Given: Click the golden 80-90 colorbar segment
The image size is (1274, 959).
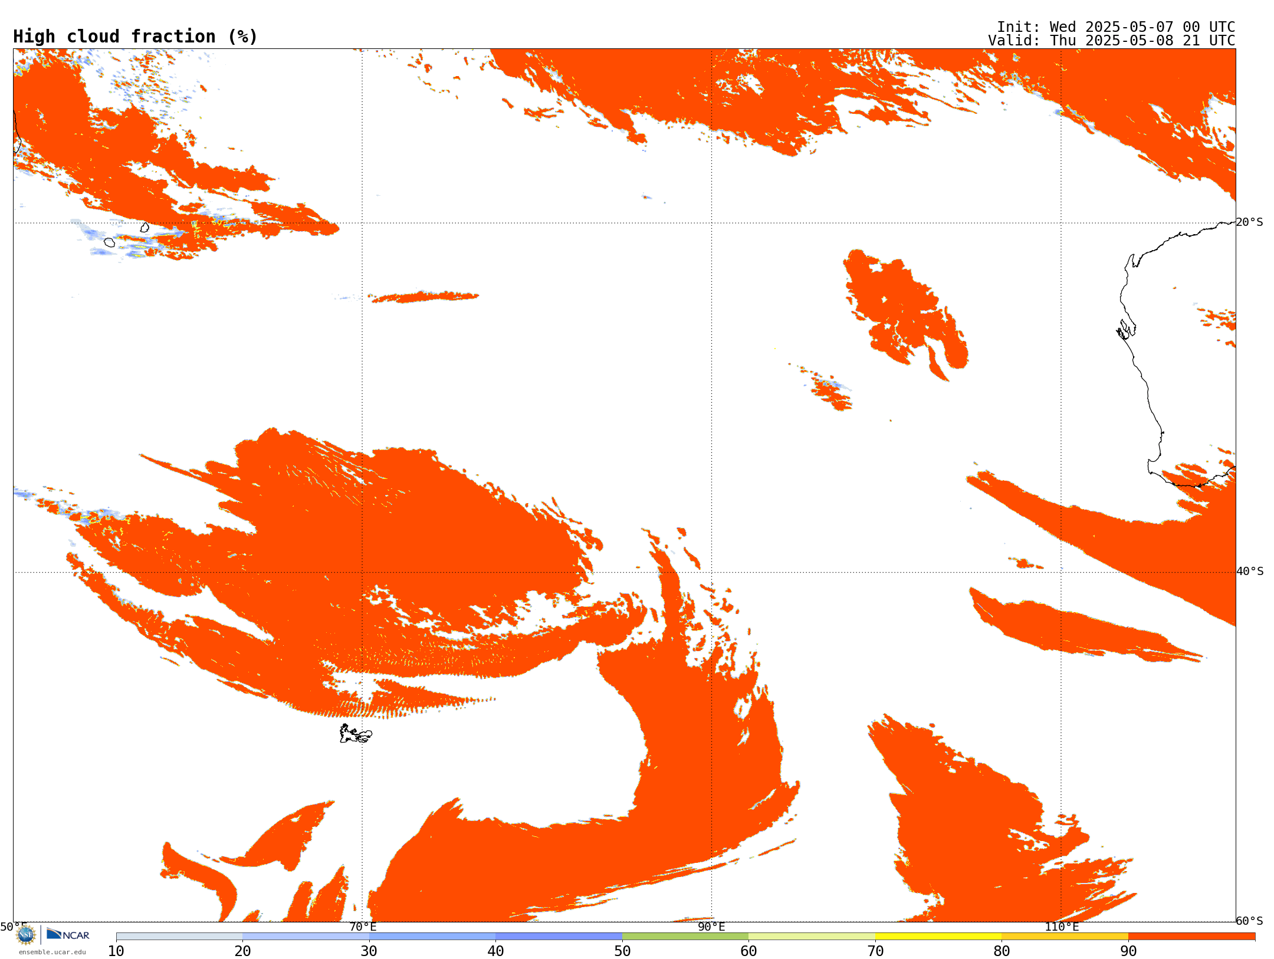Looking at the screenshot, I should click(1065, 937).
